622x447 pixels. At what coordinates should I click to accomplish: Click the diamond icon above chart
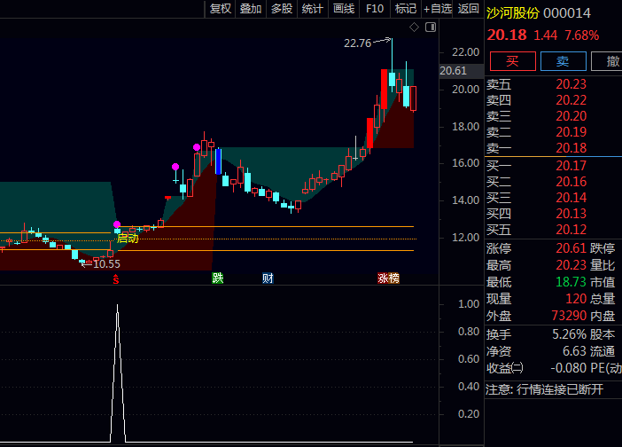click(x=414, y=27)
